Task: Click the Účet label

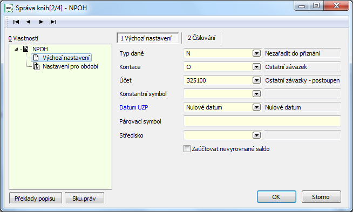Action: click(x=125, y=80)
